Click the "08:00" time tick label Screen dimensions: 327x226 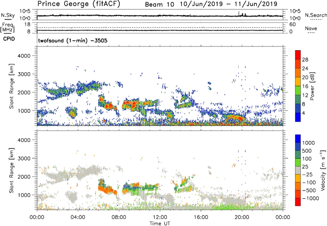tap(119, 217)
